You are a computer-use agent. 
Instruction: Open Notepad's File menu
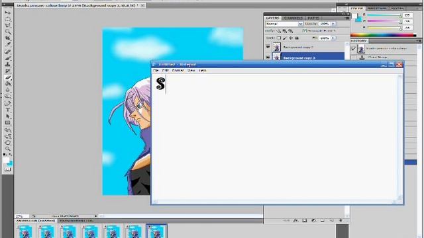coord(156,70)
